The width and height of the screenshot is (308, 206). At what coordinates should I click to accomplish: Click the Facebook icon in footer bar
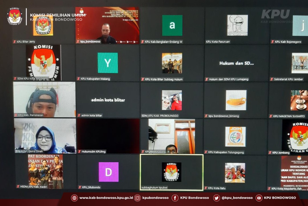[175, 198]
